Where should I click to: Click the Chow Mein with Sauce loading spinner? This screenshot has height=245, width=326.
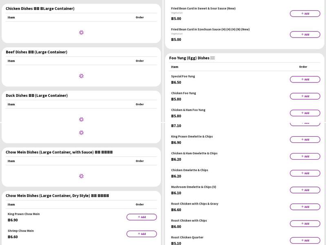(x=81, y=176)
